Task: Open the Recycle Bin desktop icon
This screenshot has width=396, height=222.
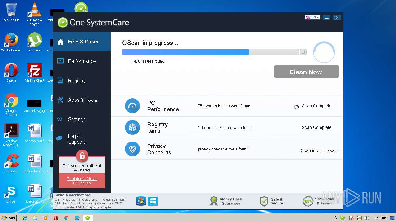Action: pos(11,12)
